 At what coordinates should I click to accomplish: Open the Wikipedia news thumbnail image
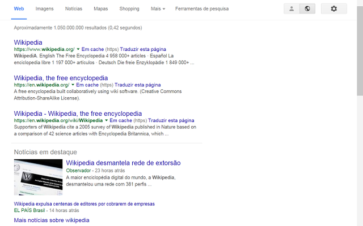click(x=38, y=177)
